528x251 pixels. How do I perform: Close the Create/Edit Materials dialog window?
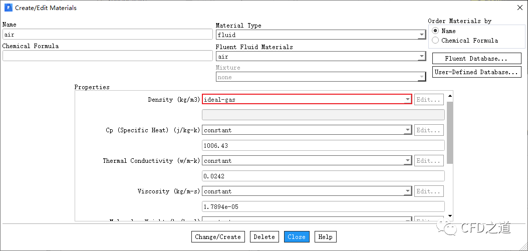[x=519, y=8]
